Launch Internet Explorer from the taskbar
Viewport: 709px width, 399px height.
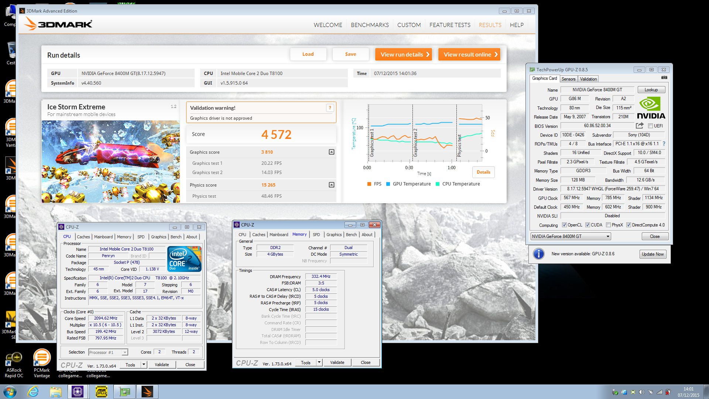click(x=33, y=392)
